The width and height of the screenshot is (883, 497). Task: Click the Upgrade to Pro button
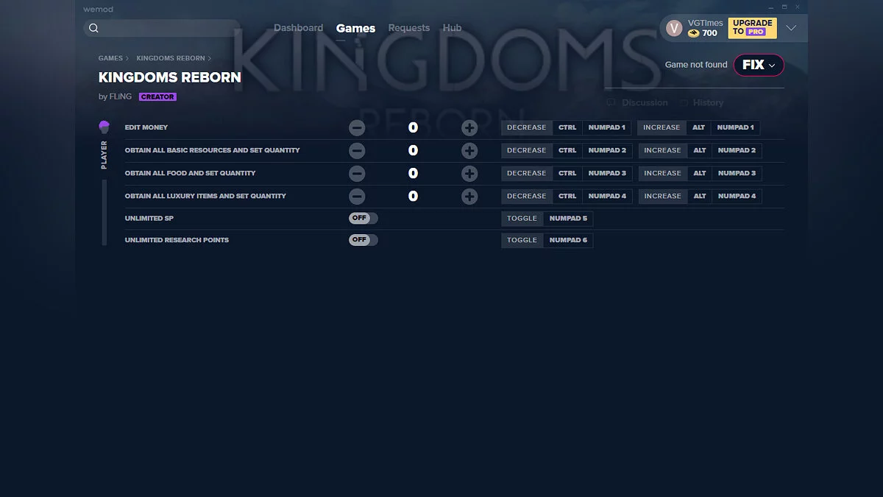point(751,27)
